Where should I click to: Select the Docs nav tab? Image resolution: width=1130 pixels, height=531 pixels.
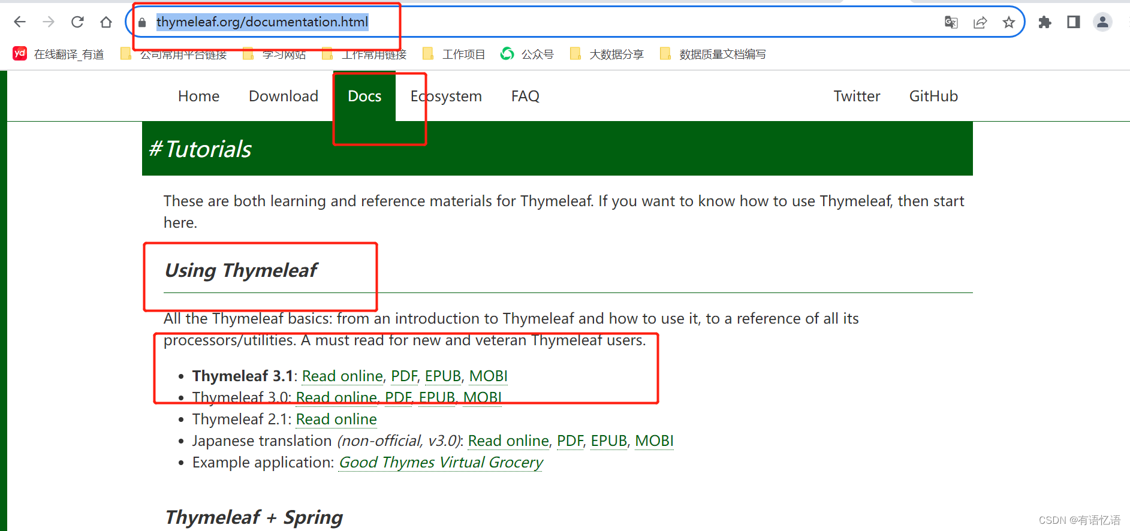click(x=364, y=96)
